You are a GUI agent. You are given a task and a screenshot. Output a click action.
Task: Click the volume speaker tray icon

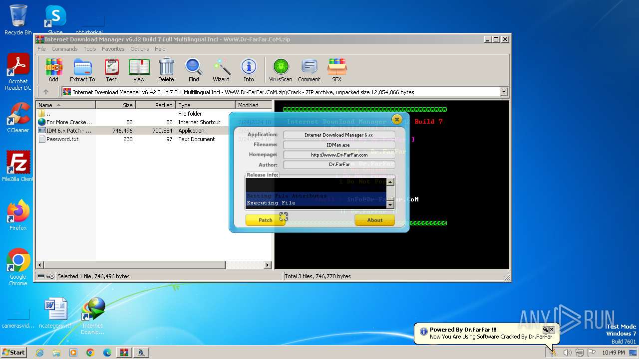[567, 353]
